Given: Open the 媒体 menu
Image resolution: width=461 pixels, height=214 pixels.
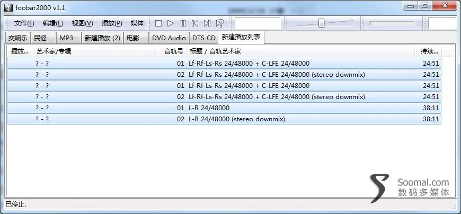Looking at the screenshot, I should [137, 23].
